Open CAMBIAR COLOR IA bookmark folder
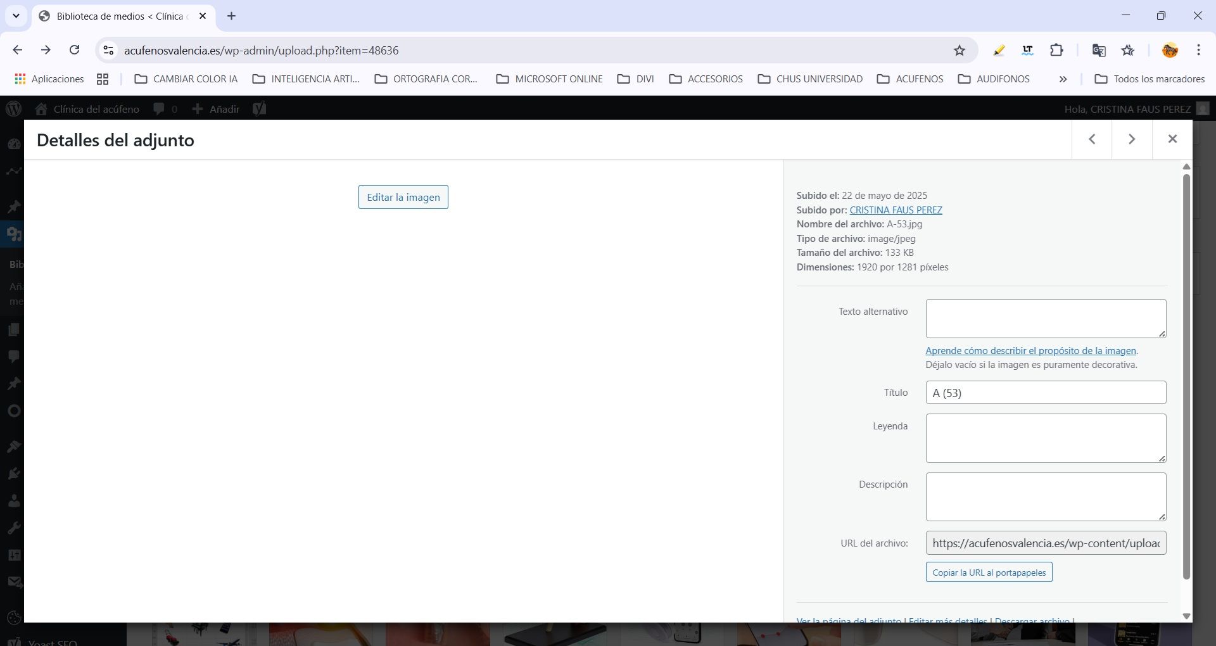Screen dimensions: 1216x646 coord(186,79)
